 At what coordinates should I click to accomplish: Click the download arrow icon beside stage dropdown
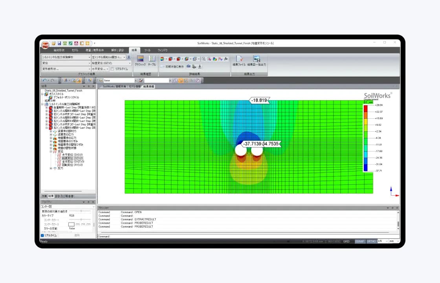pos(129,57)
